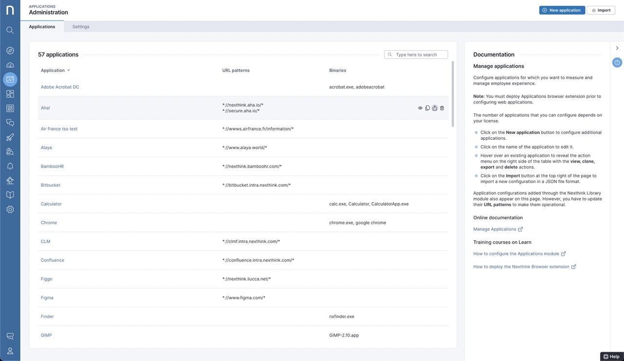This screenshot has width=624, height=361.
Task: View the Aha! application via eye icon
Action: [x=420, y=108]
